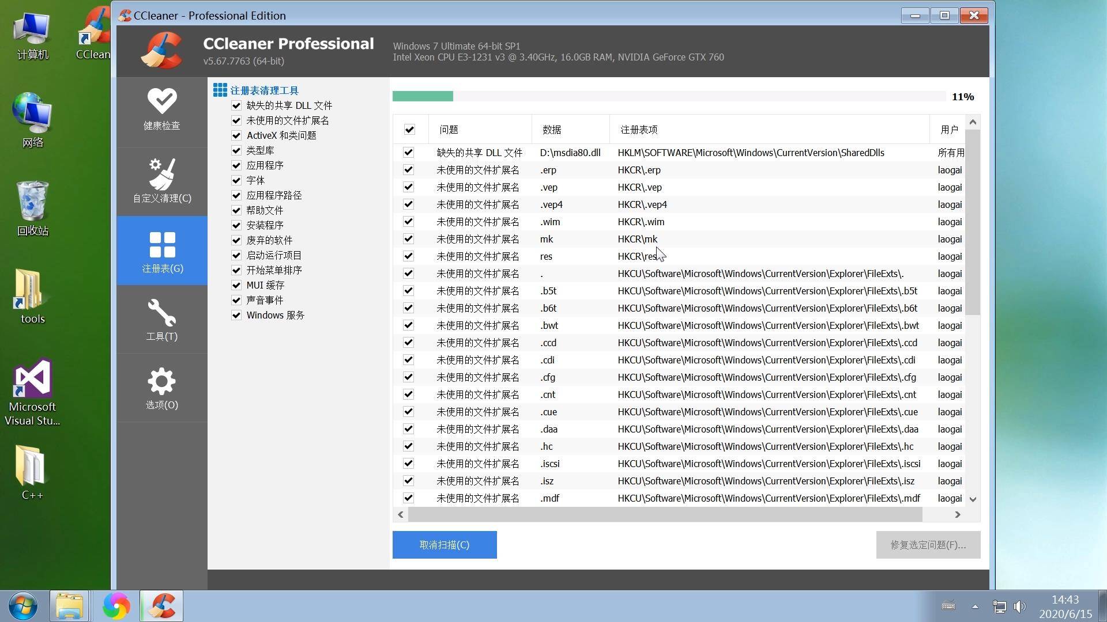
Task: Click the vertical scrollbar thumb in results
Action: coord(973,222)
